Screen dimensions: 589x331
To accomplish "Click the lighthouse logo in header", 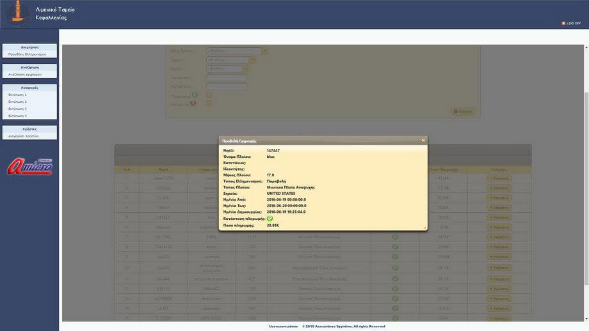I will [17, 14].
